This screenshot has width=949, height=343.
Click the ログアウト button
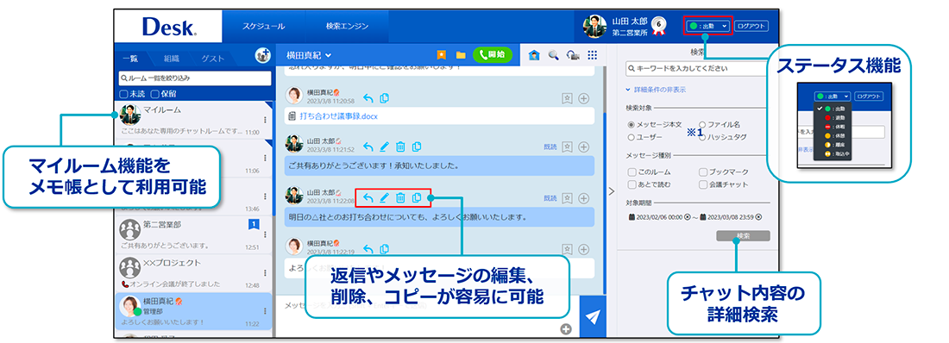tap(751, 26)
